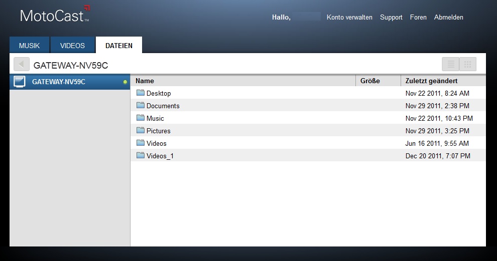Click the Desktop folder icon

141,93
